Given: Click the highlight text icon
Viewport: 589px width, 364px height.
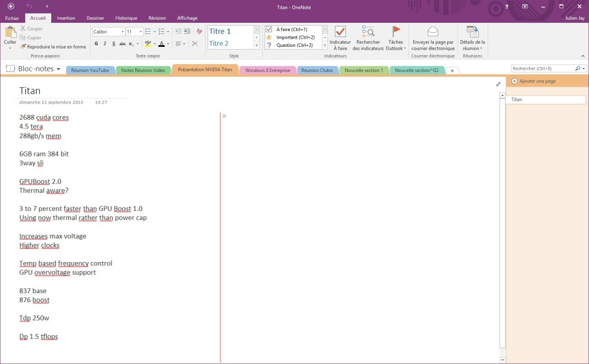Looking at the screenshot, I should point(147,43).
